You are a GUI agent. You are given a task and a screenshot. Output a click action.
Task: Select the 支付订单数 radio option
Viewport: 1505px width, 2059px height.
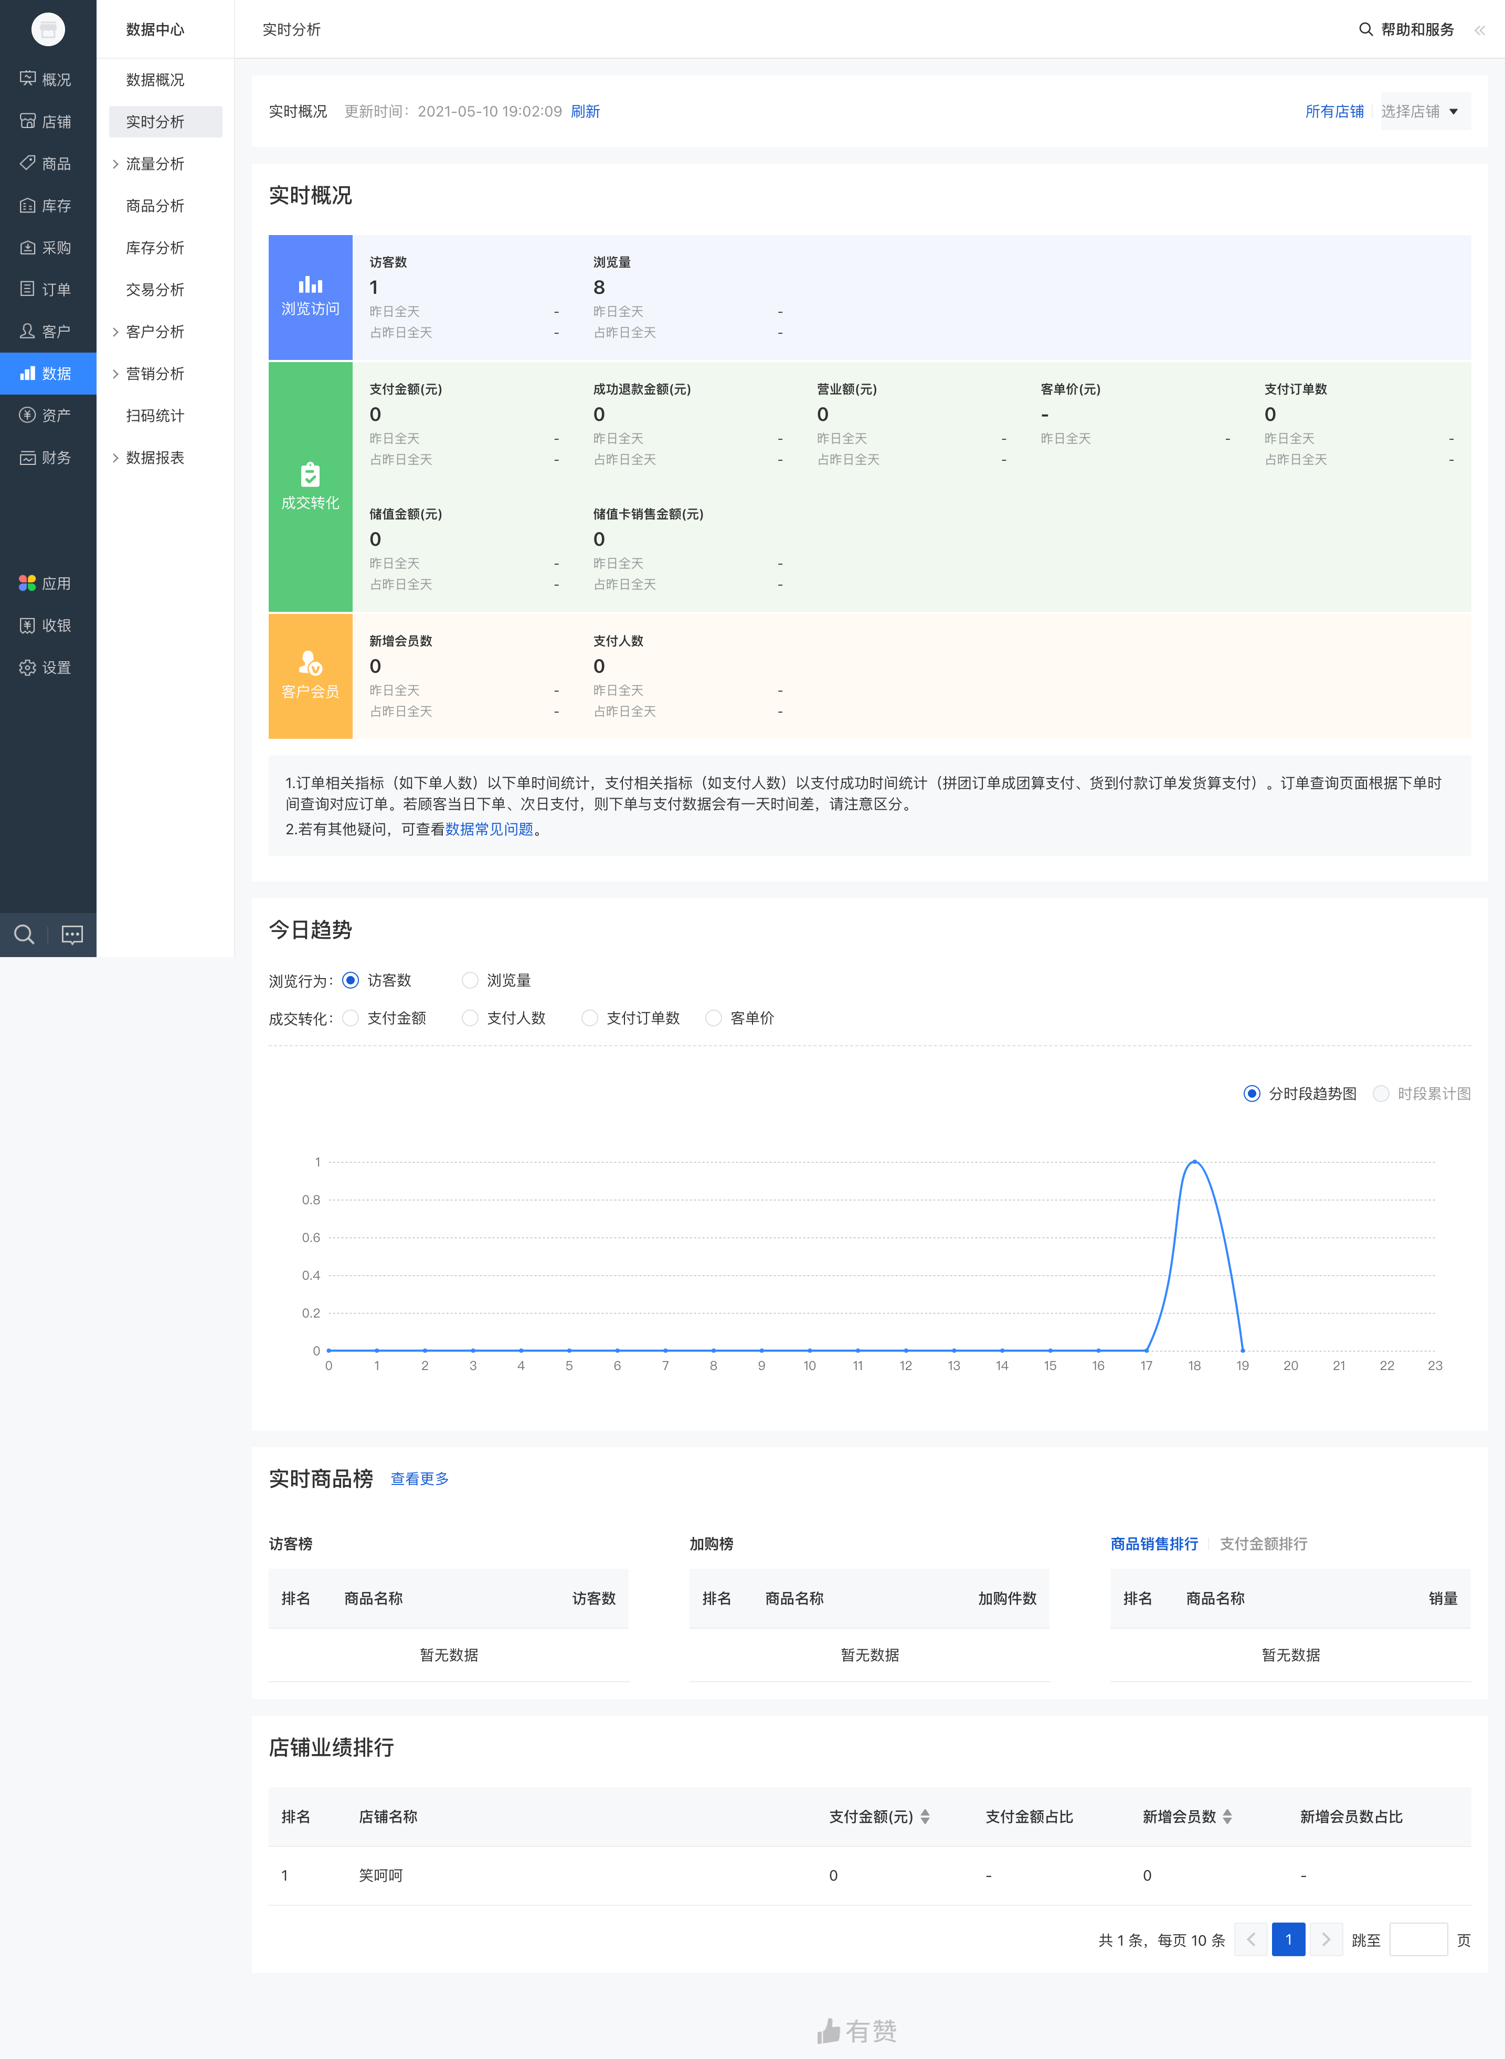coord(590,1017)
